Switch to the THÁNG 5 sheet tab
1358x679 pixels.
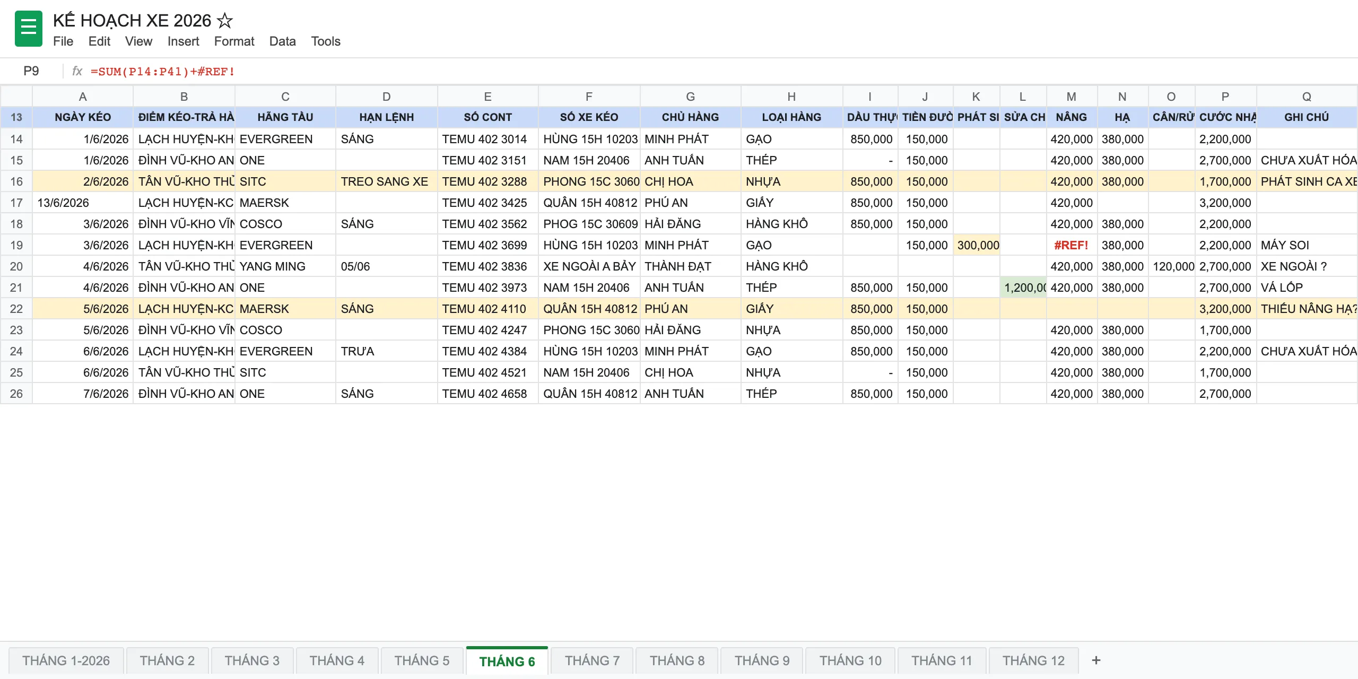[422, 660]
